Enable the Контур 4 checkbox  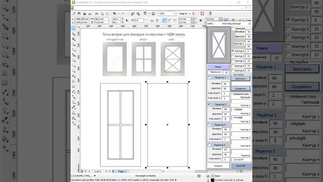tap(233, 61)
